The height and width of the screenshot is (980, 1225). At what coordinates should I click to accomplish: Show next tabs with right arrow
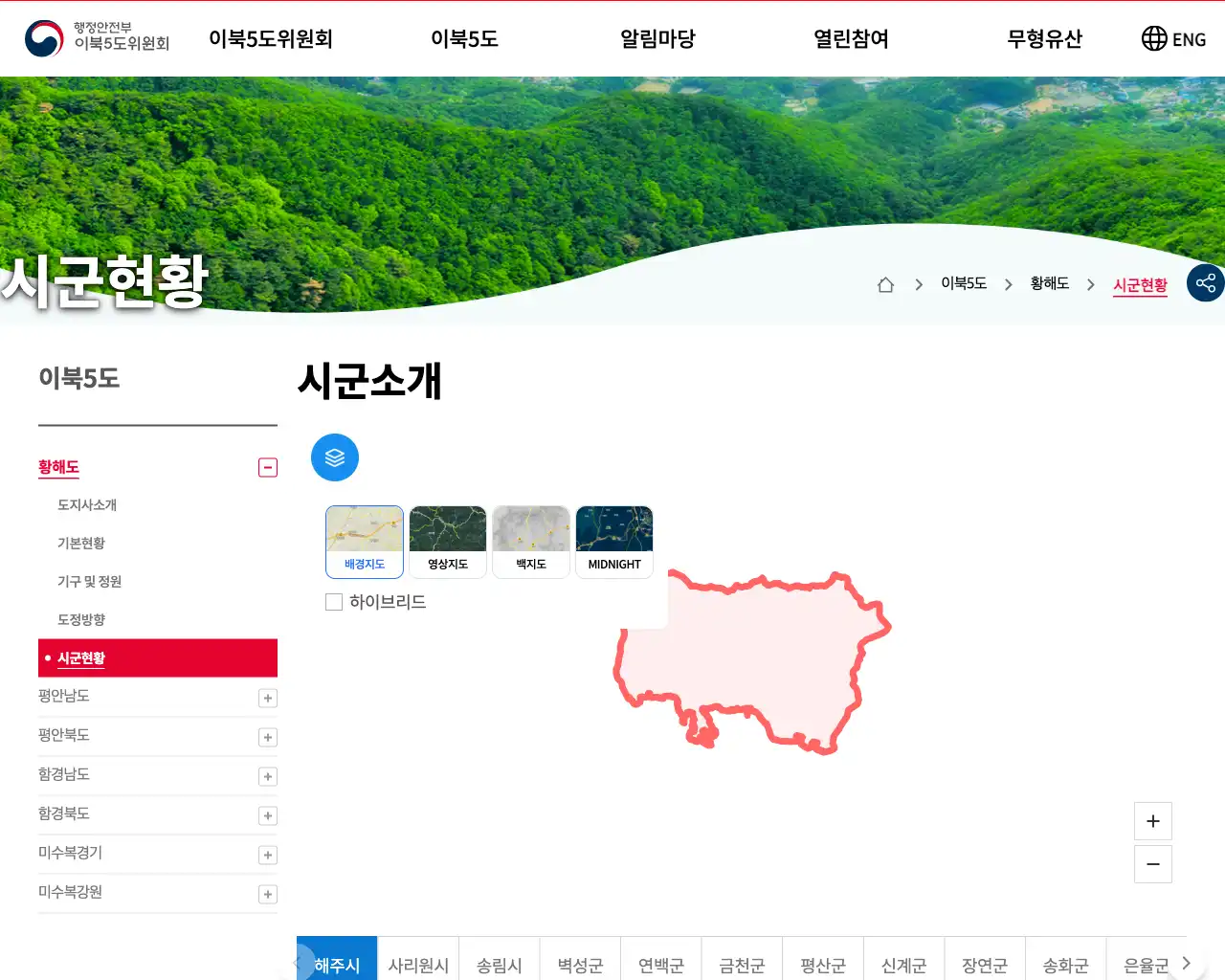[1187, 963]
